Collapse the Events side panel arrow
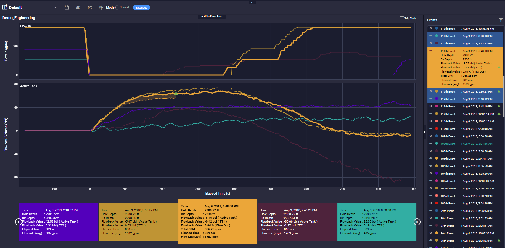This screenshot has width=505, height=248. (x=425, y=132)
